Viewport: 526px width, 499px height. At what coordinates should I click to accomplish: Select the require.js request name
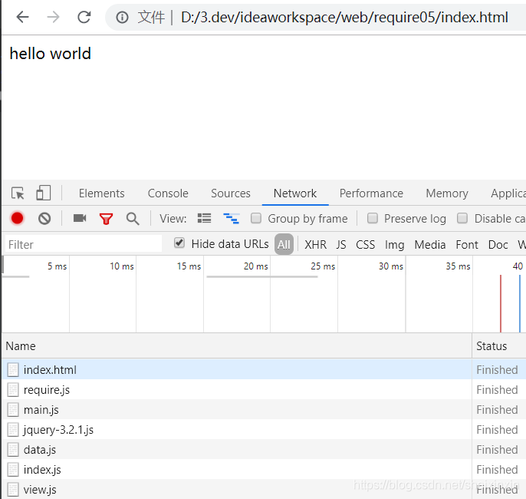click(x=47, y=390)
